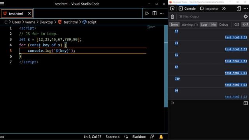Focus the Filter Output field

pos(210,16)
